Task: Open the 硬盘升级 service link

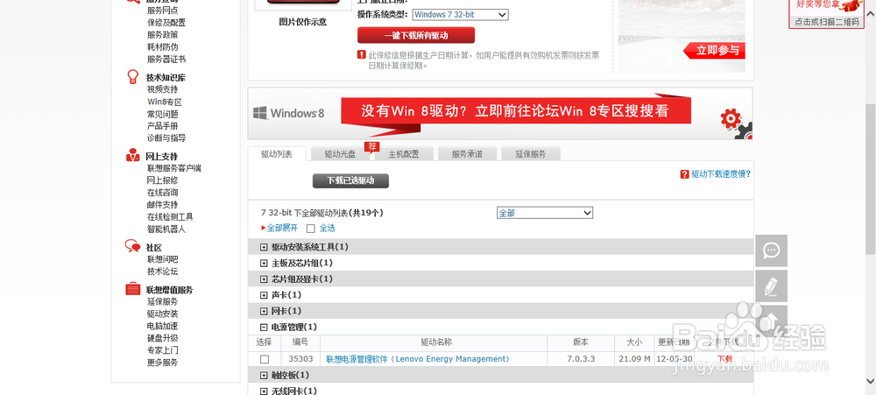Action: point(163,338)
